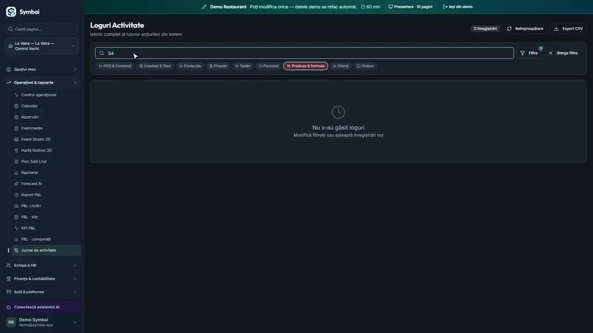
Task: Click the magnifier icon in the log search
Action: point(102,53)
